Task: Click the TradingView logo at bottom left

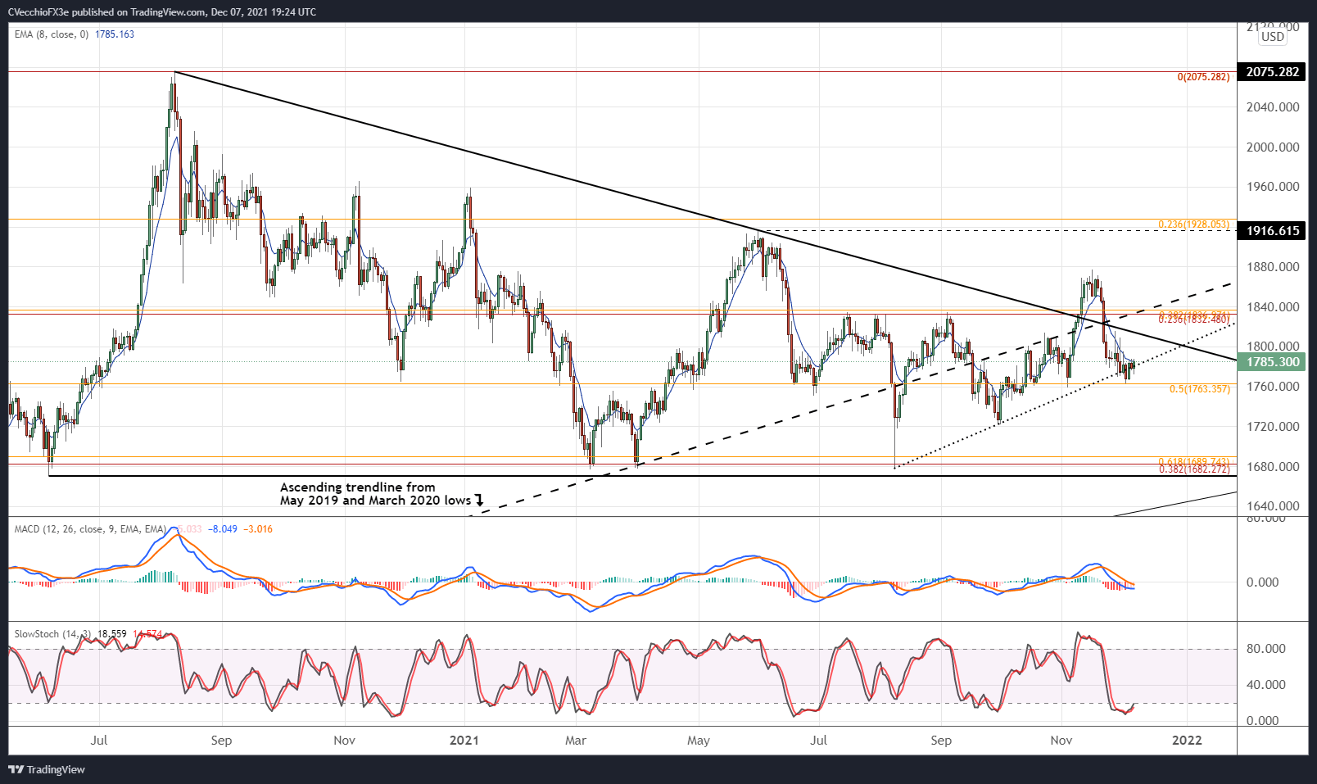Action: point(47,769)
